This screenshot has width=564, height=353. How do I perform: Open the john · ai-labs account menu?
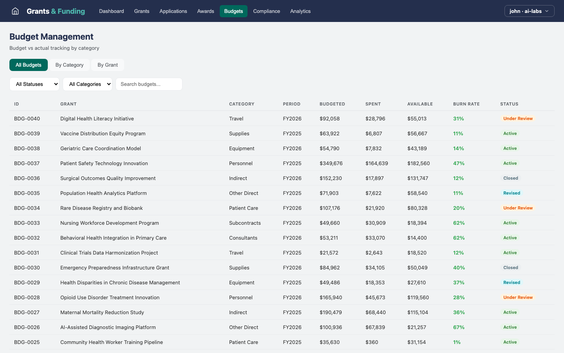[x=529, y=11]
